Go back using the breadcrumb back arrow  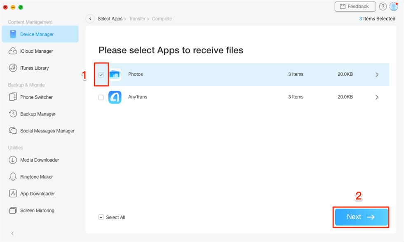[90, 19]
